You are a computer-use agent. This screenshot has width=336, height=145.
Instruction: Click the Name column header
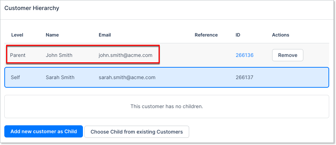tap(52, 35)
